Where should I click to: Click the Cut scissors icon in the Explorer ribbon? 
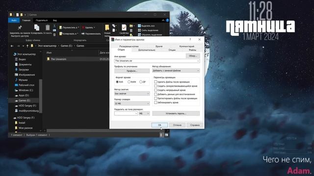(x=54, y=26)
